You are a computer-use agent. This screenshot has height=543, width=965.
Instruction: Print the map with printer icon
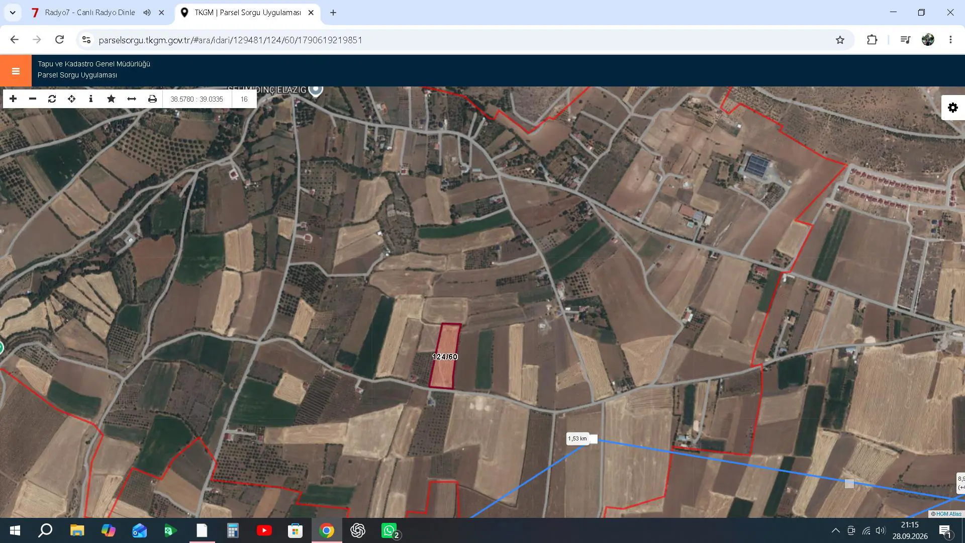(x=152, y=99)
